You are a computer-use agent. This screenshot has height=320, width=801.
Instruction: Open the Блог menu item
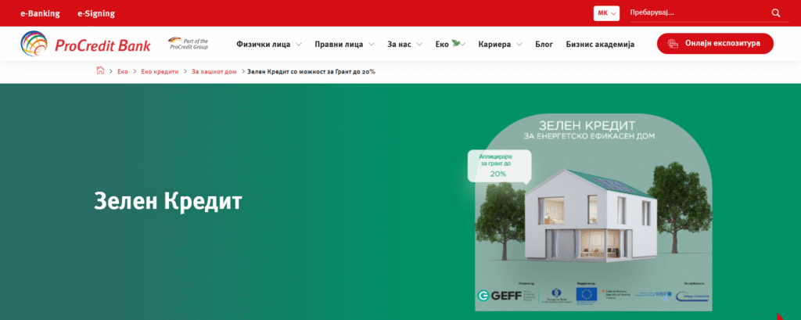(x=544, y=45)
